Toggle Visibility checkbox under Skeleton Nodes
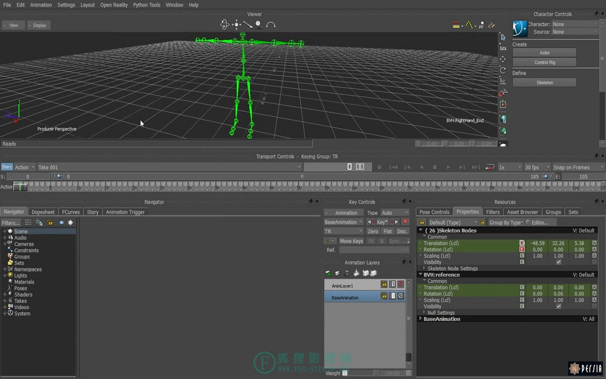This screenshot has height=379, width=606. [x=559, y=262]
